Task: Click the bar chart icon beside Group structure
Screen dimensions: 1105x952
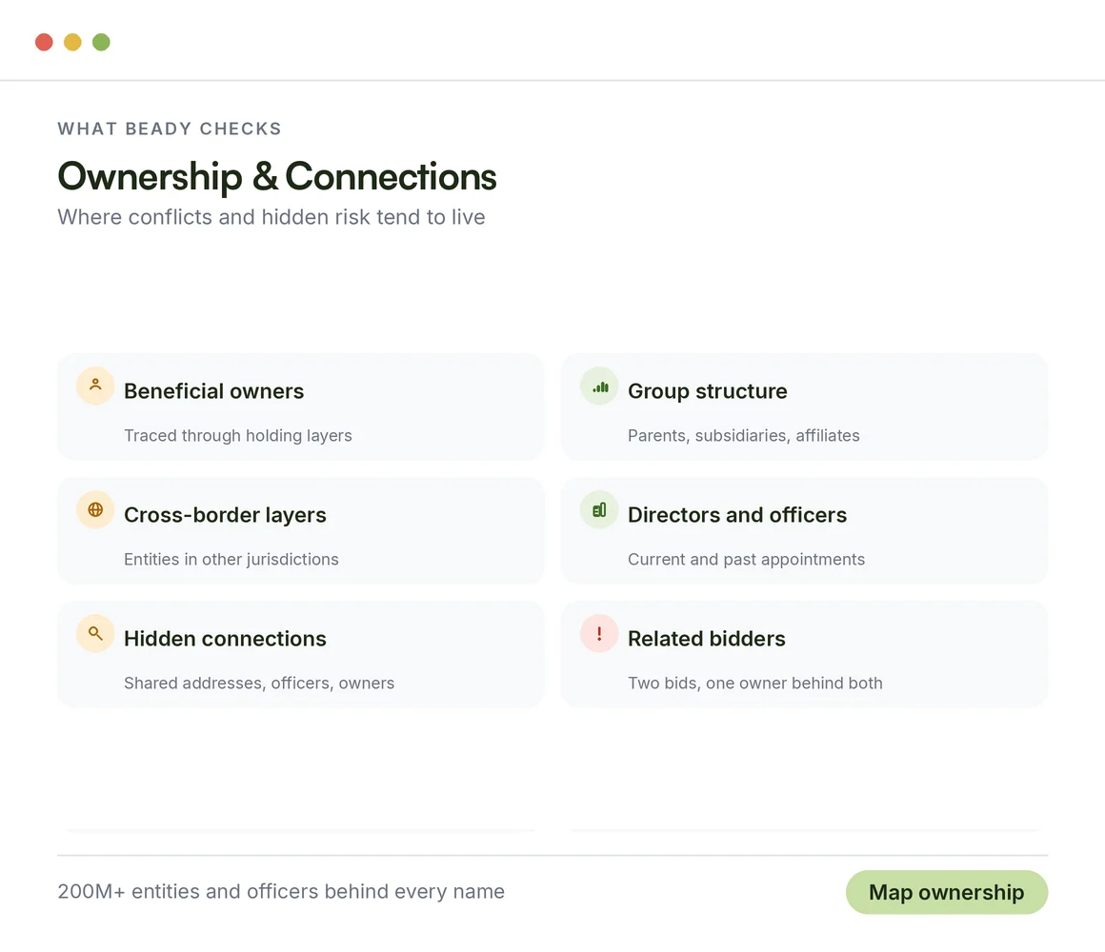Action: point(599,386)
